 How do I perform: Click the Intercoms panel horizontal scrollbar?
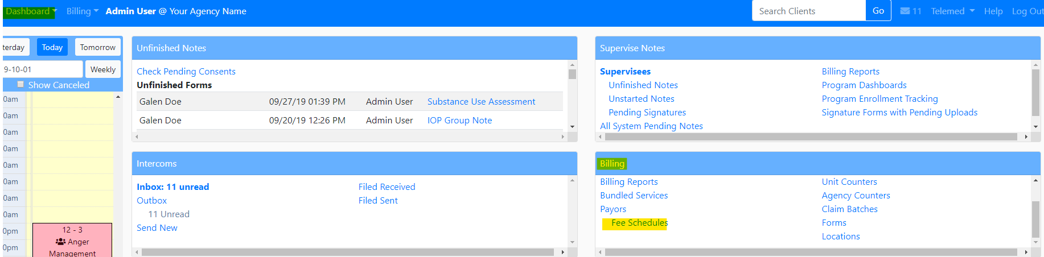[347, 252]
